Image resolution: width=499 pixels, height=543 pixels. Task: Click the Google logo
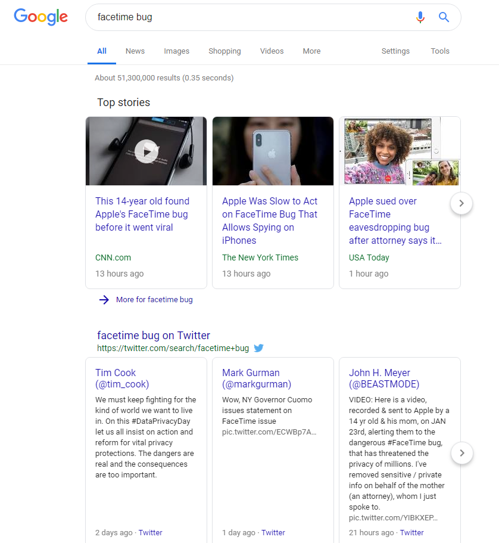40,17
